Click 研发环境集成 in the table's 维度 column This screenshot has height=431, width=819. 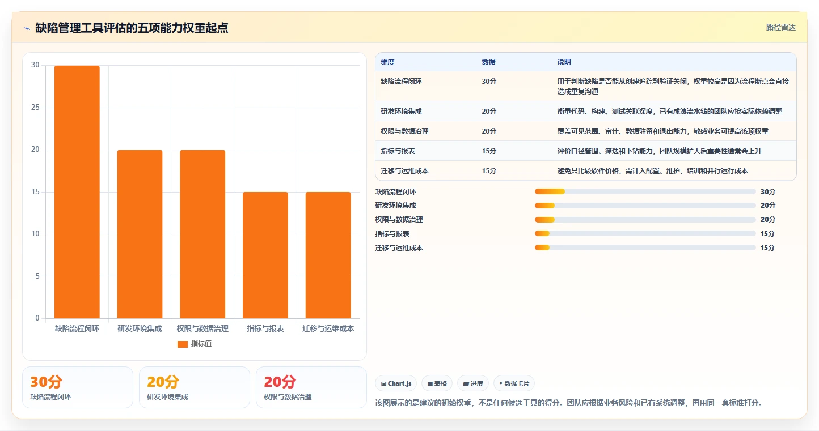pos(402,112)
